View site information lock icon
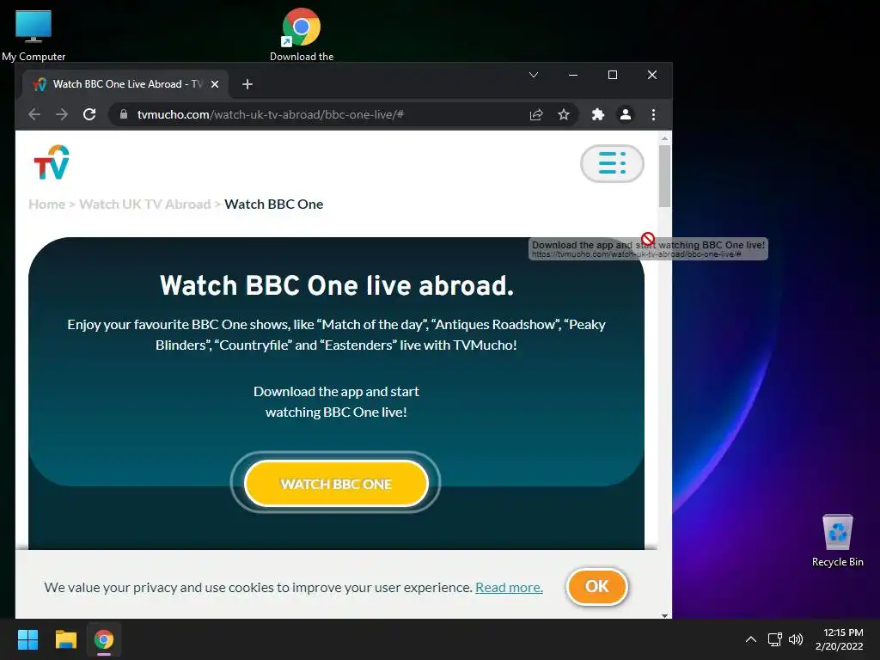The width and height of the screenshot is (880, 660). [124, 114]
